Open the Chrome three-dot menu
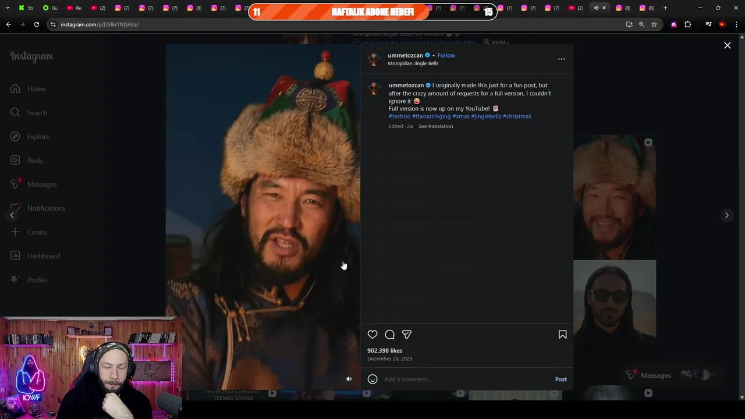745x419 pixels. click(736, 24)
